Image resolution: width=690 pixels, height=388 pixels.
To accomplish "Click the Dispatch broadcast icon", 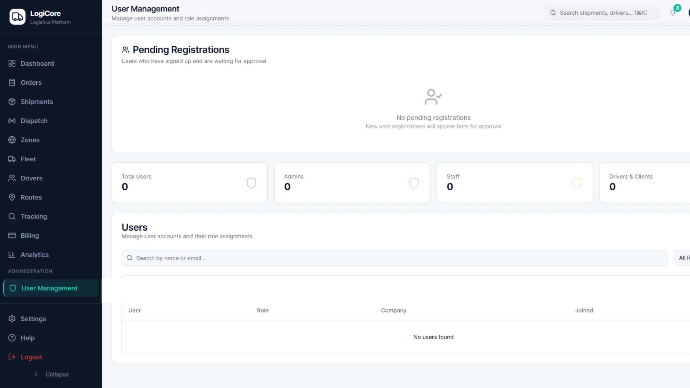I will coord(12,121).
